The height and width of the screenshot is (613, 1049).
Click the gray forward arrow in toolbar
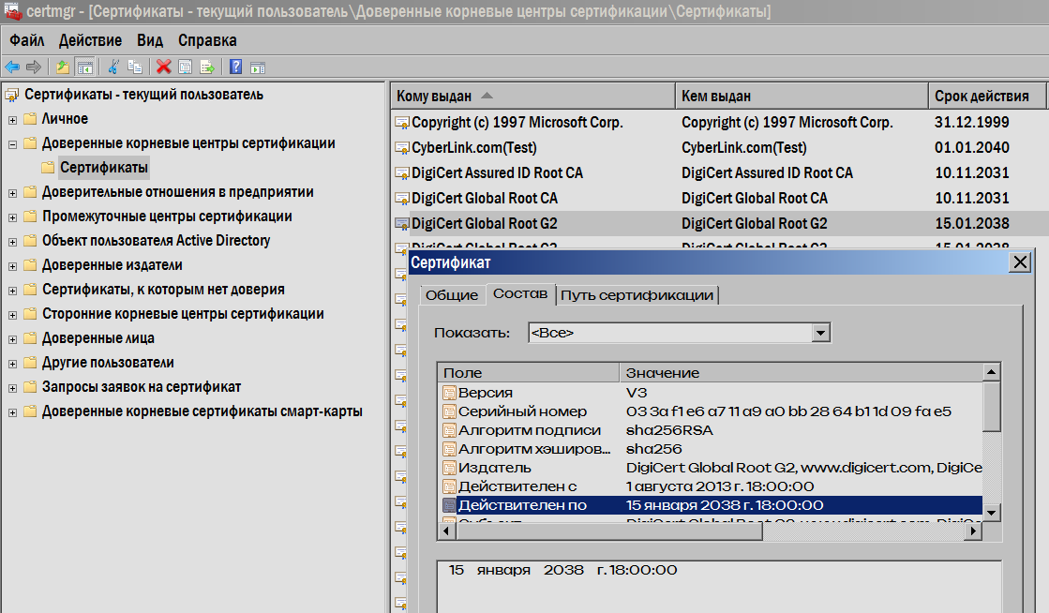pos(34,67)
